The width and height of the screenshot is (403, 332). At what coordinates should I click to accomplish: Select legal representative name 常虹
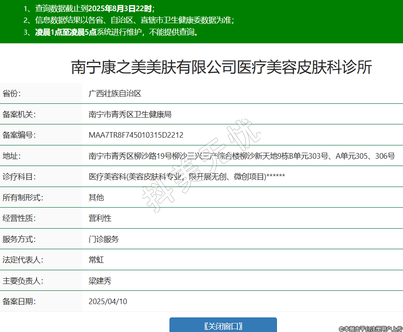coord(96,260)
